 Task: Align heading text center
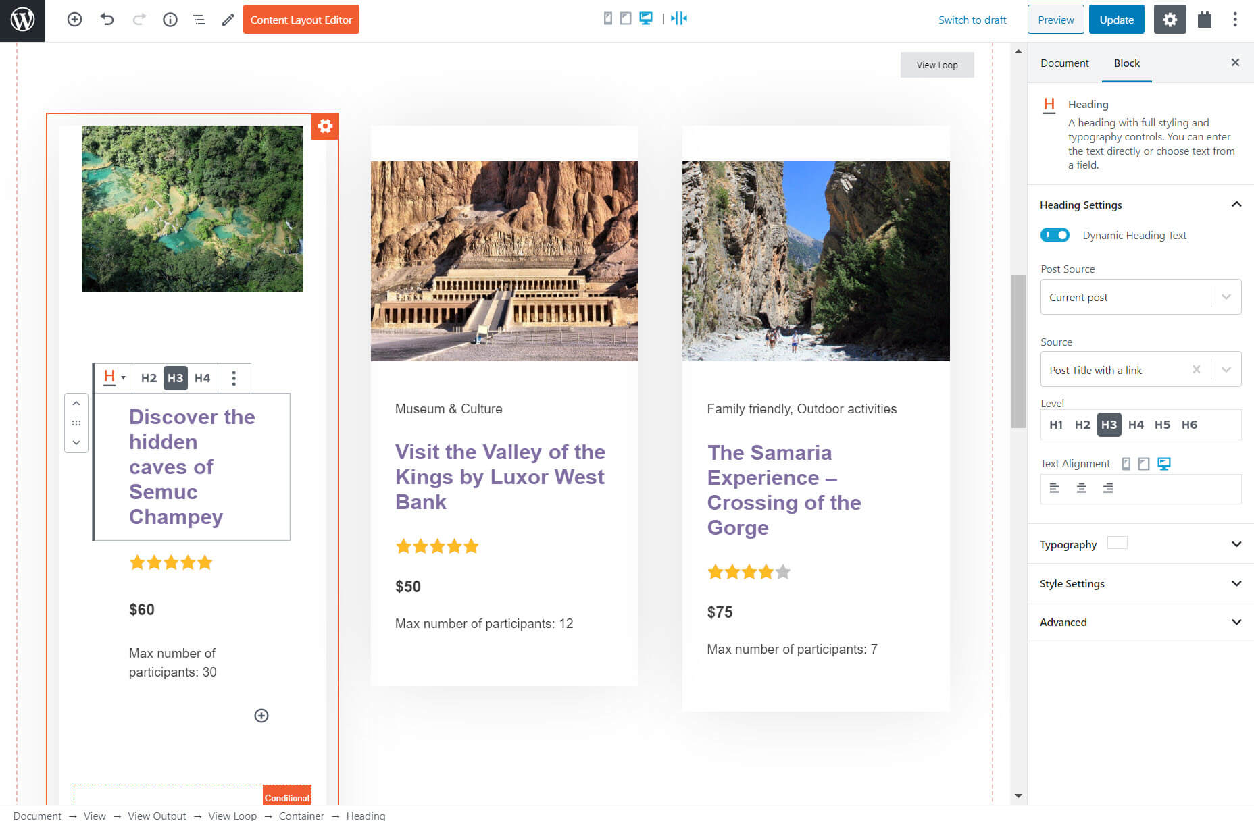coord(1082,488)
